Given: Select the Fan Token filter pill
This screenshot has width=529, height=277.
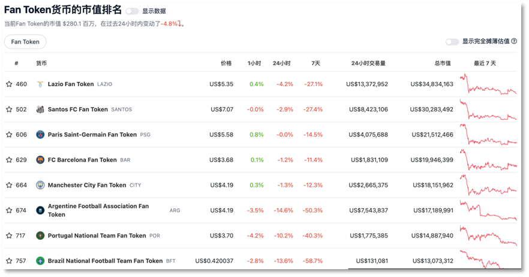Looking at the screenshot, I should point(25,42).
